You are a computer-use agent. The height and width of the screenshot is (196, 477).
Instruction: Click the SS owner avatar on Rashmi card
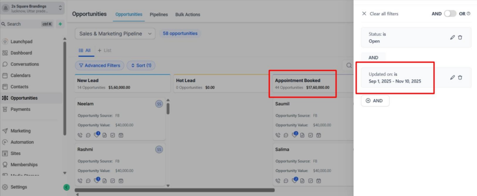coord(159,150)
